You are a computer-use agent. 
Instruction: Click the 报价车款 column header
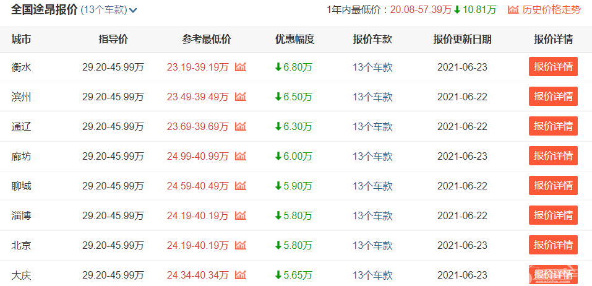(x=372, y=39)
